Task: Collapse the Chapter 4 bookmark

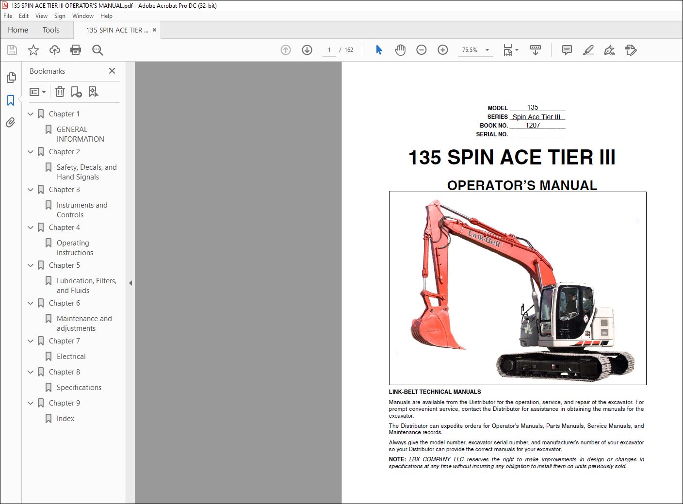Action: click(31, 228)
